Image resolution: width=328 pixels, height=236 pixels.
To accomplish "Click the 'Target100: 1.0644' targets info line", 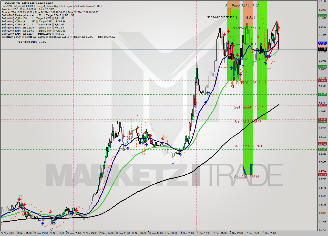I will click(x=58, y=37).
